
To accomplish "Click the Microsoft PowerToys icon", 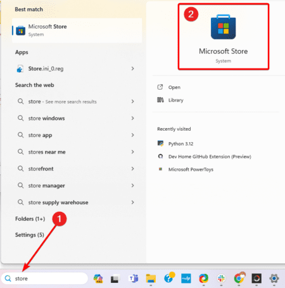I will tap(160, 169).
